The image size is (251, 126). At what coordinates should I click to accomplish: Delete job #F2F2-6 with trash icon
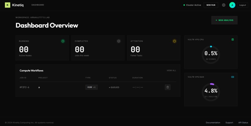point(168,87)
